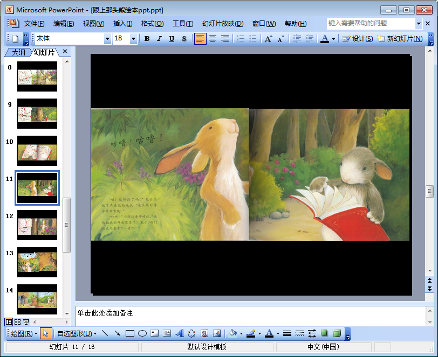This screenshot has height=357, width=438.
Task: Insert a horizontal text box
Action: (x=154, y=333)
